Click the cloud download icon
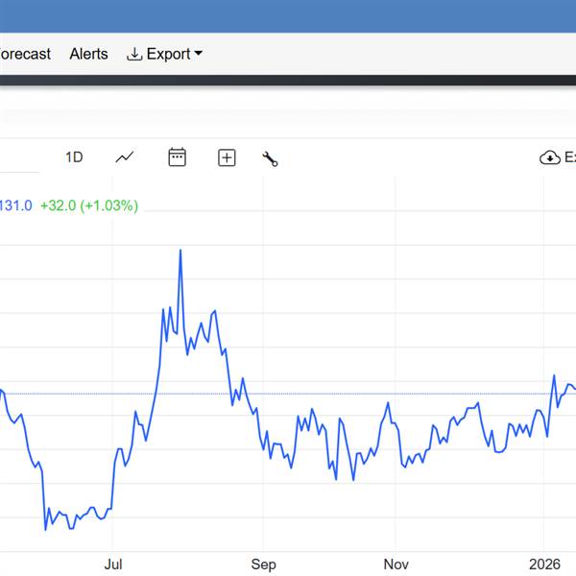The width and height of the screenshot is (576, 576). (549, 157)
